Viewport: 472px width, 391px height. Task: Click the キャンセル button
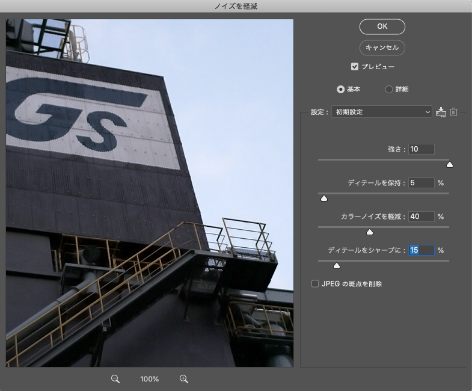coord(382,48)
